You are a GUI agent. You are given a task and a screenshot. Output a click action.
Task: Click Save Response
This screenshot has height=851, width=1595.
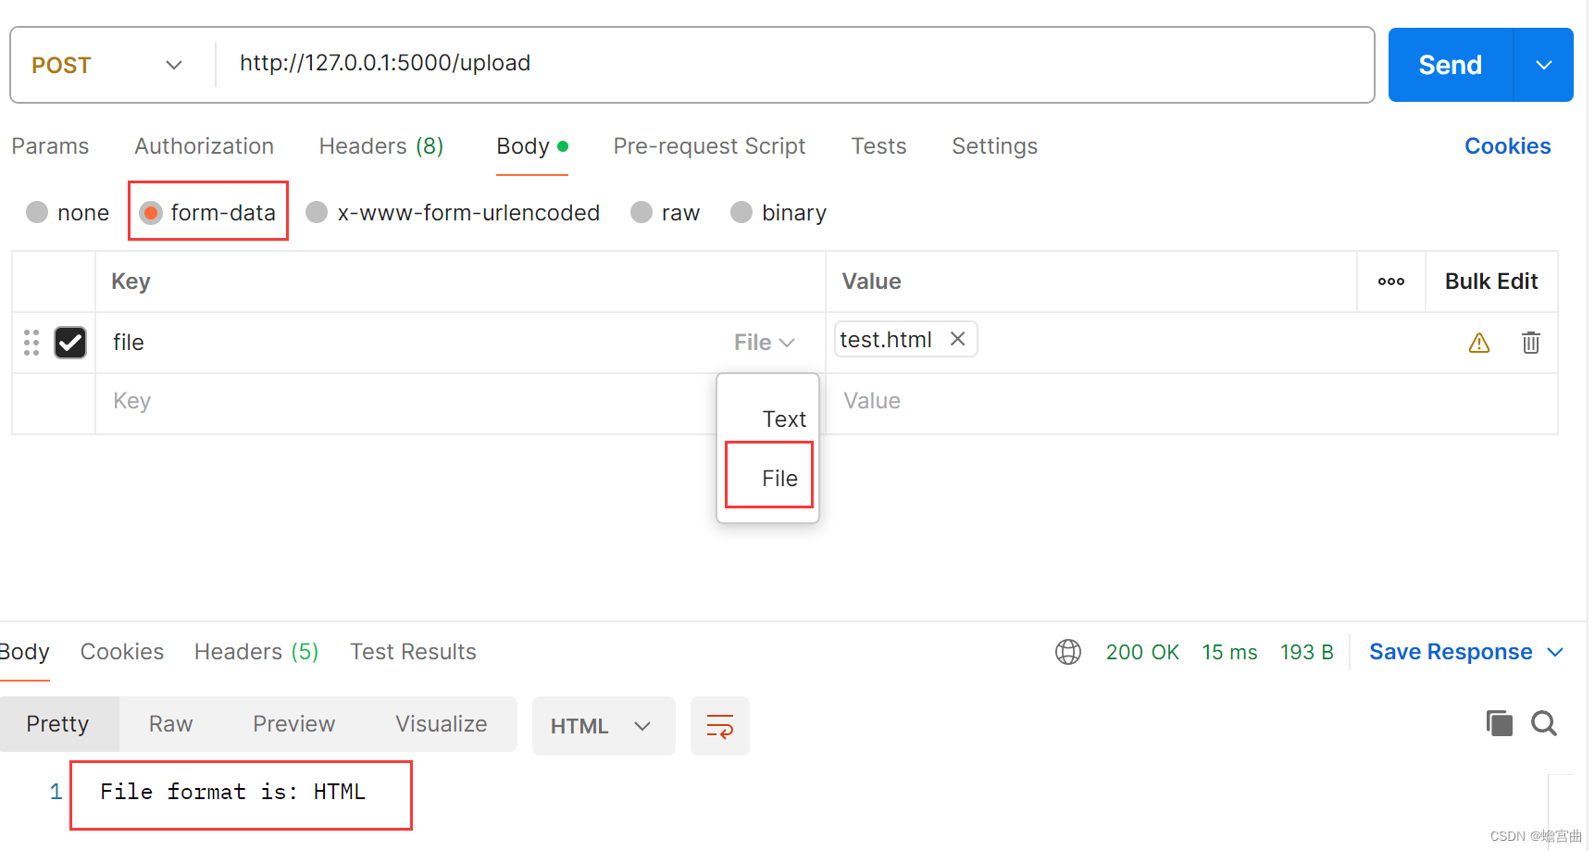(x=1451, y=652)
